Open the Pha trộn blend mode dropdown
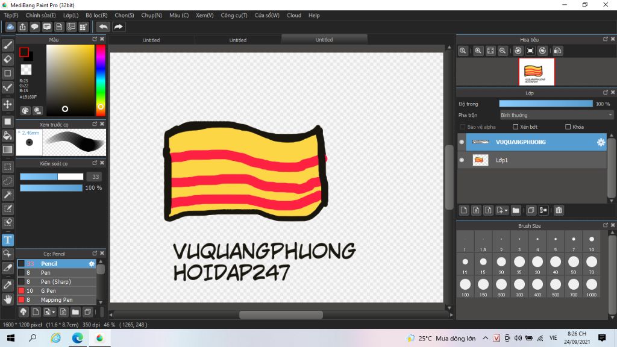 tap(556, 115)
